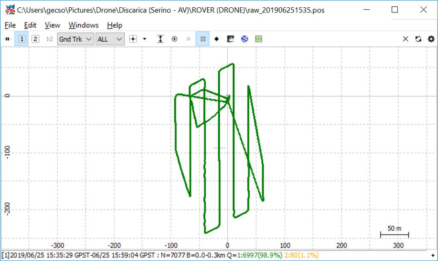The width and height of the screenshot is (438, 261).
Task: Expand the center-on-origin arrow menu
Action: pyautogui.click(x=145, y=39)
